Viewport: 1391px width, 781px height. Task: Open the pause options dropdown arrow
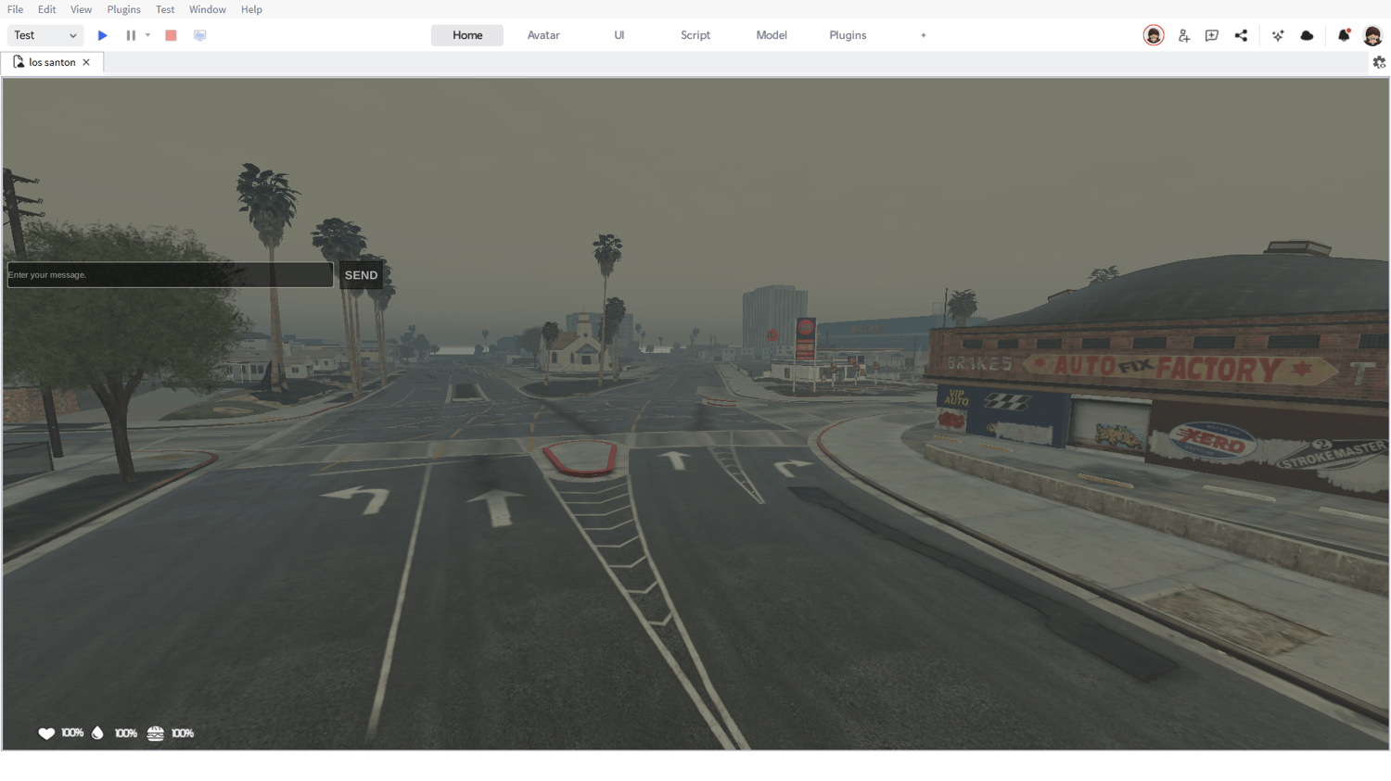click(147, 35)
